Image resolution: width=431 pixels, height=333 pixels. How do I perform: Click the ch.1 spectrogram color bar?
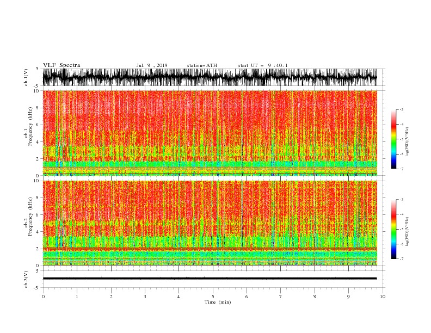pyautogui.click(x=393, y=139)
